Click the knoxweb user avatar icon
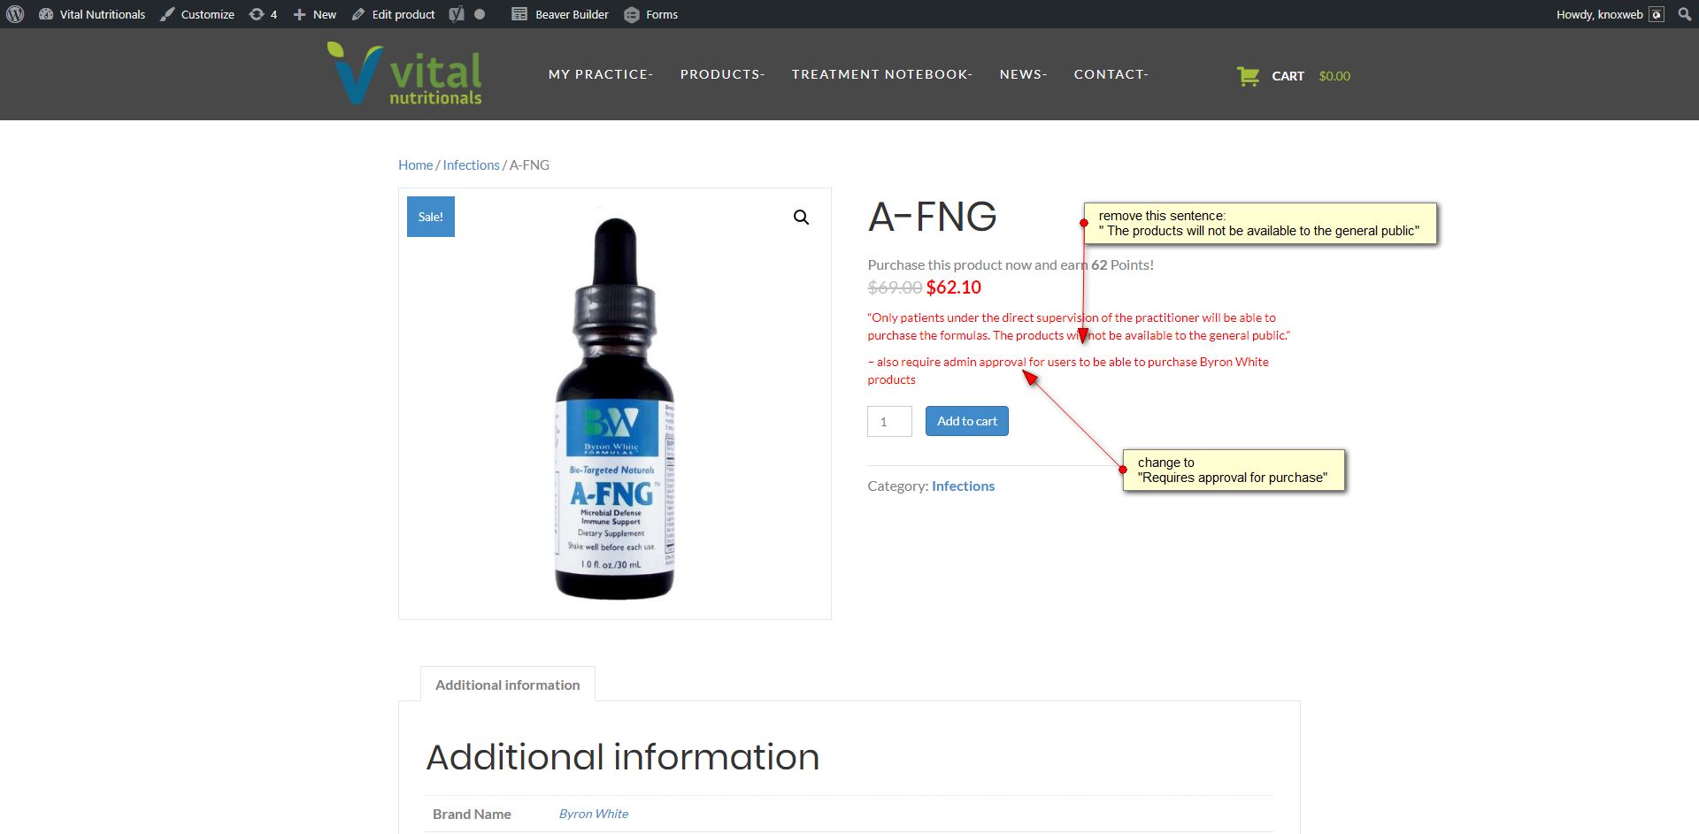This screenshot has height=834, width=1699. pos(1657,14)
